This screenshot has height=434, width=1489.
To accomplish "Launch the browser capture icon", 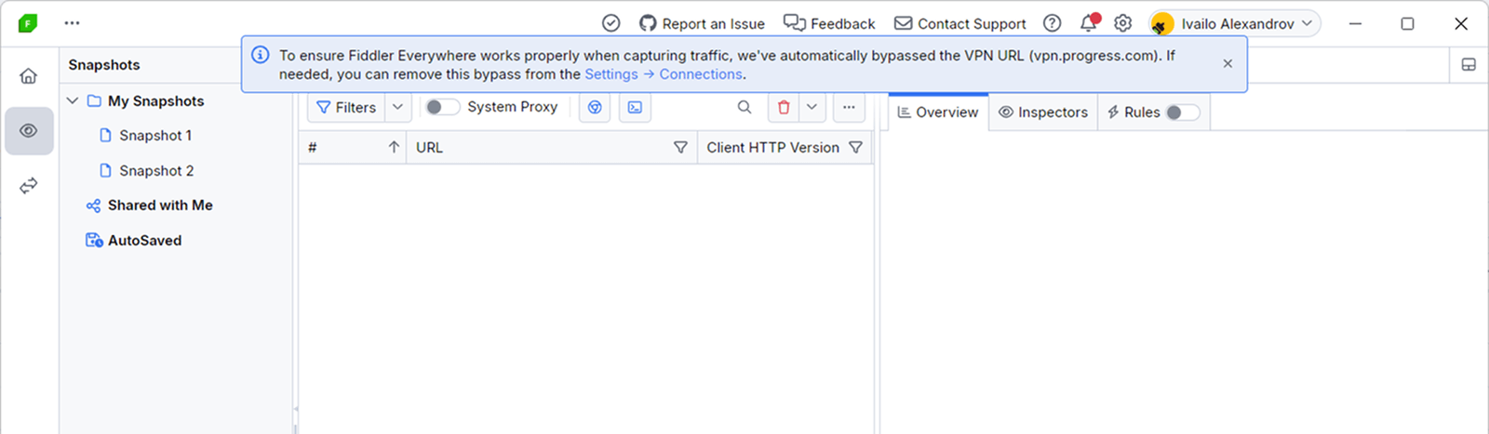I will [x=595, y=108].
